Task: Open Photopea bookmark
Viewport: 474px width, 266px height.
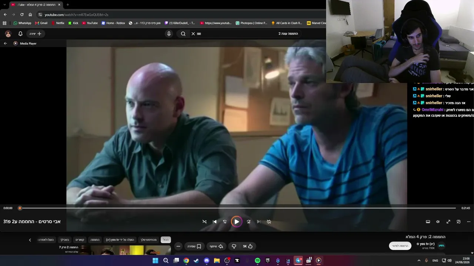Action: (251, 23)
